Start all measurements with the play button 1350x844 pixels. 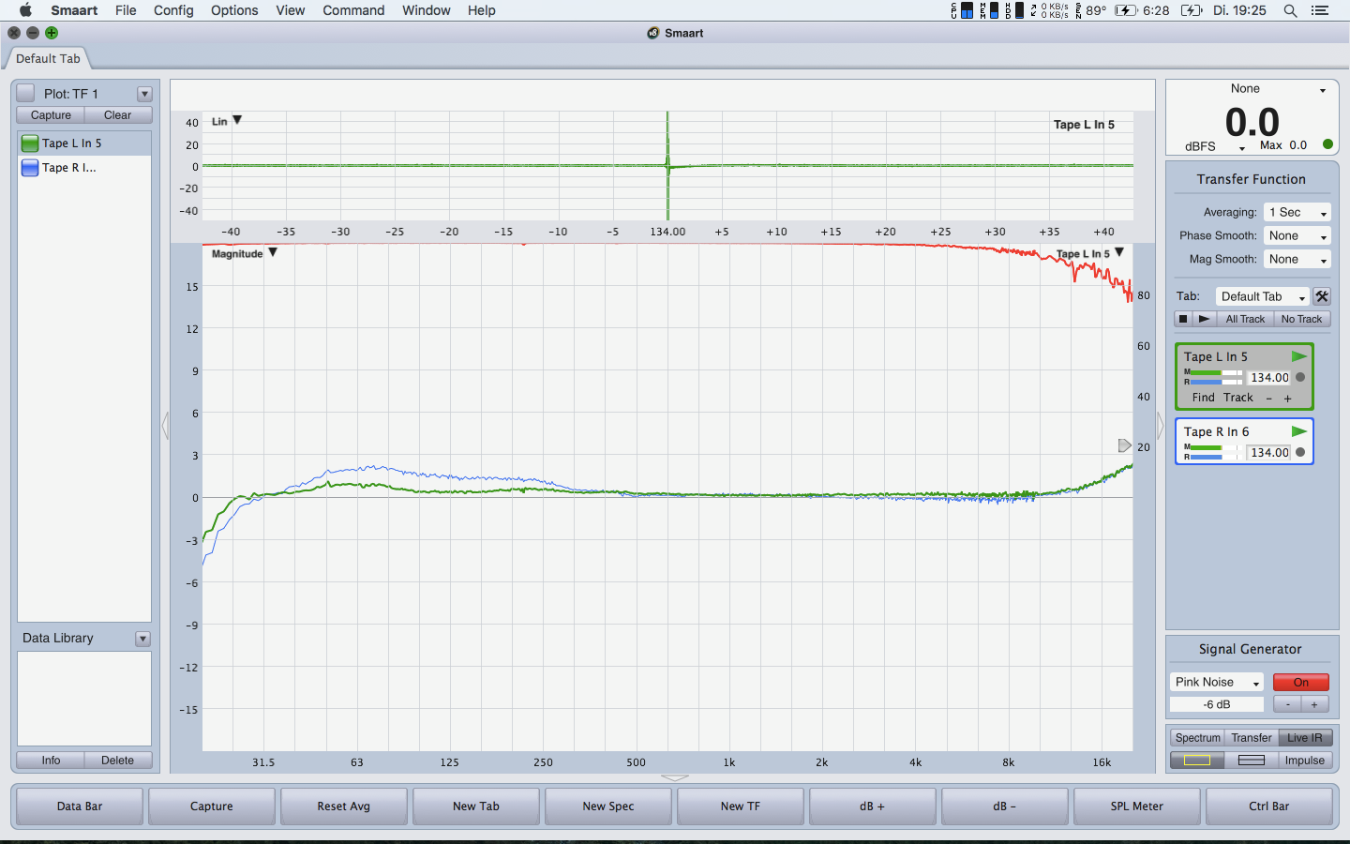coord(1205,319)
